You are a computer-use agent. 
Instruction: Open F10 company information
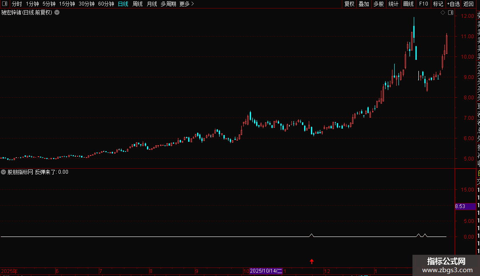click(424, 4)
